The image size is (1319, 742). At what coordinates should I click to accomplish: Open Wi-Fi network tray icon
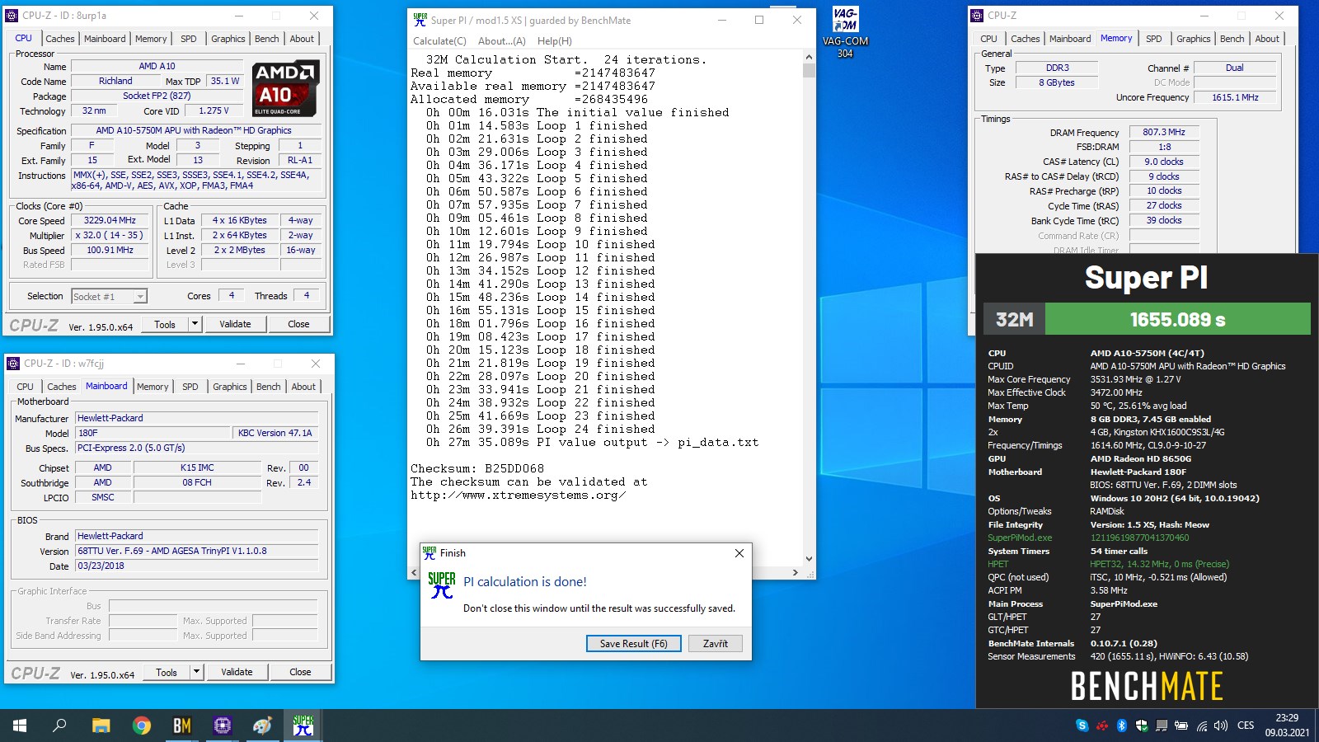point(1202,726)
